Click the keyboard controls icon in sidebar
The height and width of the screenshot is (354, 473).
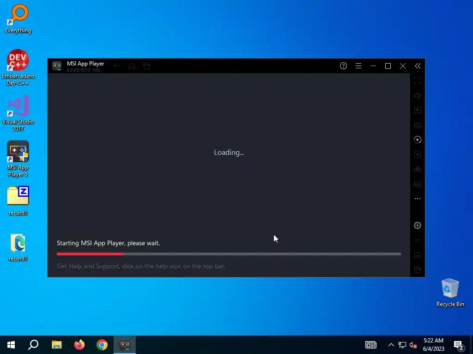(x=418, y=125)
